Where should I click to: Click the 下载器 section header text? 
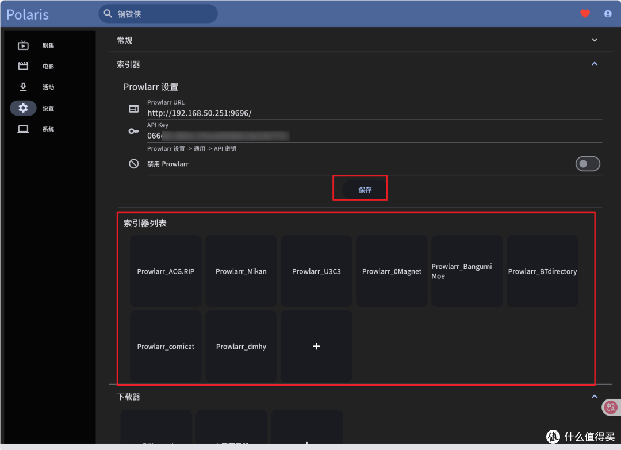(128, 397)
